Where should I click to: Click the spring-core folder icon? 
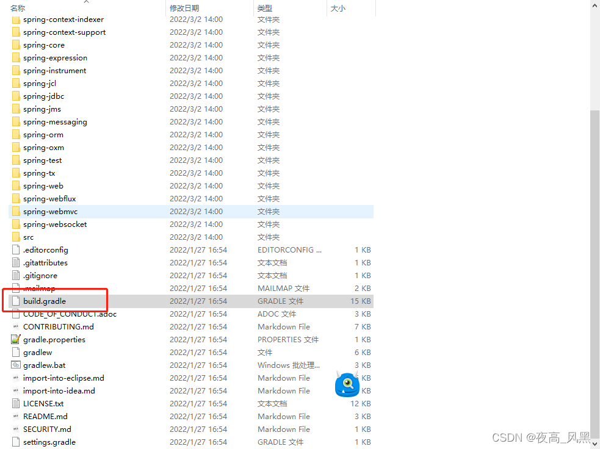[16, 45]
